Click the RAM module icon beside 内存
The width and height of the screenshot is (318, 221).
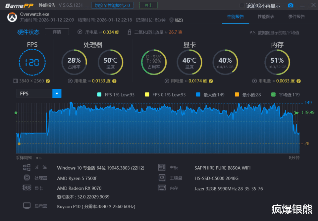click(x=162, y=188)
